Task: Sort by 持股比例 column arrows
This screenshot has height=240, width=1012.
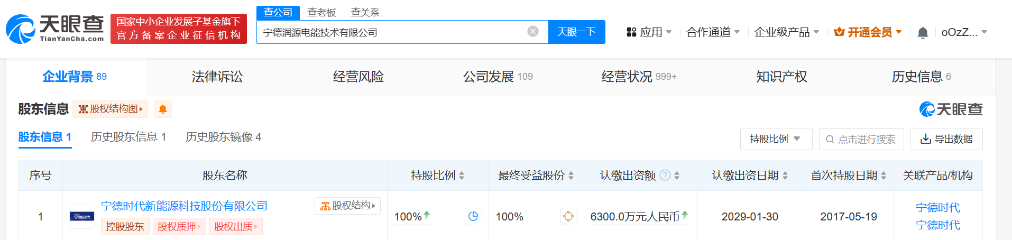Action: pos(462,176)
